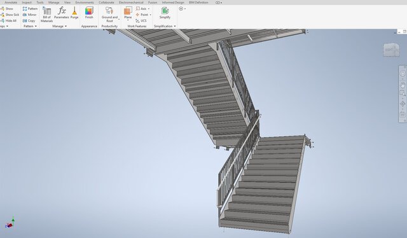This screenshot has width=407, height=238.
Task: Click the "Work Features" panel label
Action: 137,26
